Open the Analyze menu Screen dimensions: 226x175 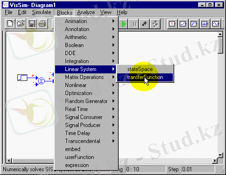pyautogui.click(x=86, y=12)
